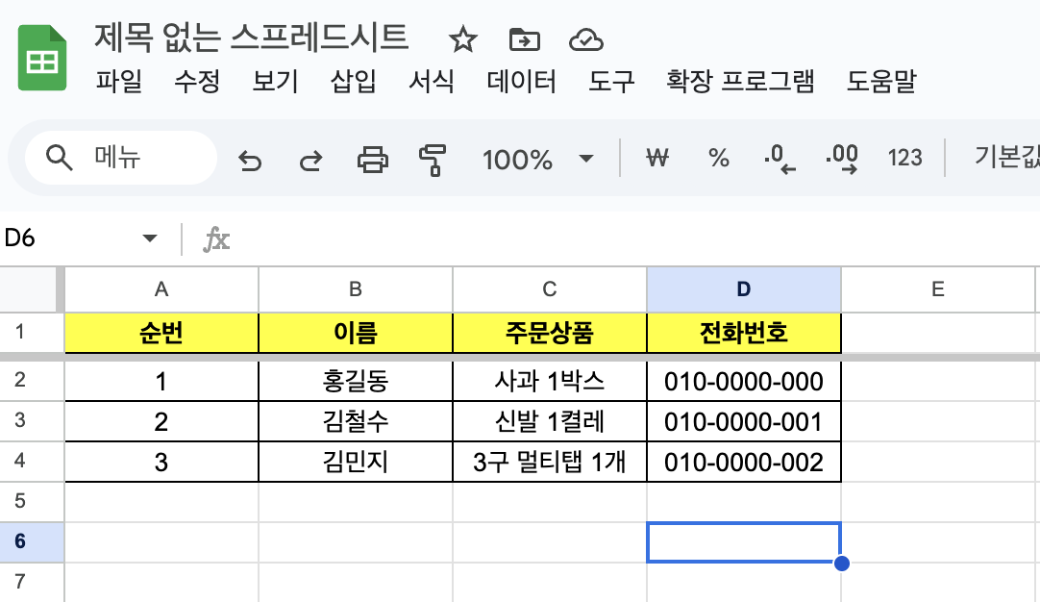Check the cloud save status icon

585,40
